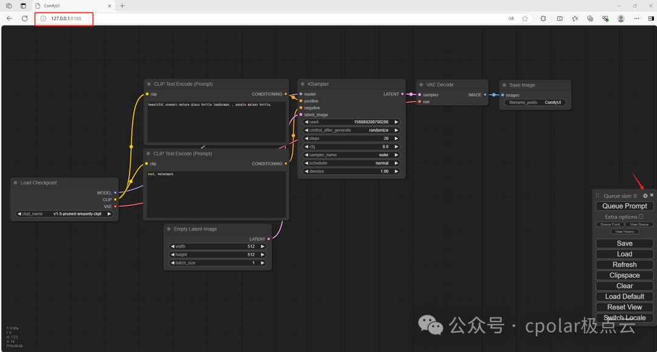657x352 pixels.
Task: Cycle sampler_name forward from euler
Action: (396, 154)
